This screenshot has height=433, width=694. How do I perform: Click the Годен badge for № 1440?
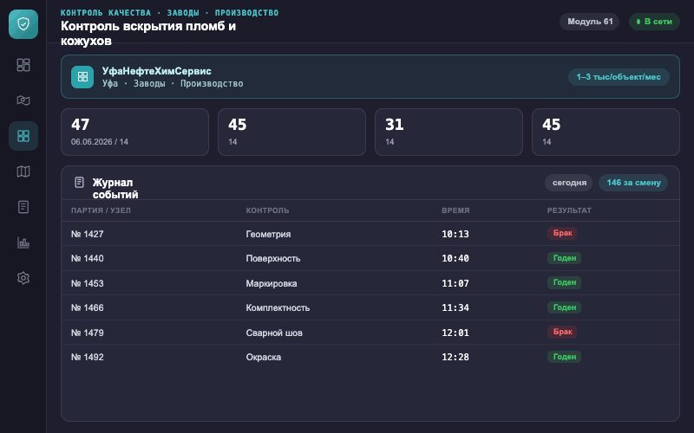[x=565, y=258]
